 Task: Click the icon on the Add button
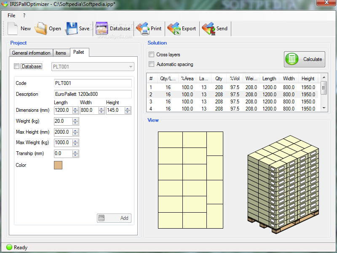click(101, 218)
